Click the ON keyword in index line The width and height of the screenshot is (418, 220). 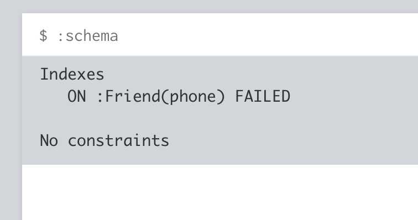[76, 96]
